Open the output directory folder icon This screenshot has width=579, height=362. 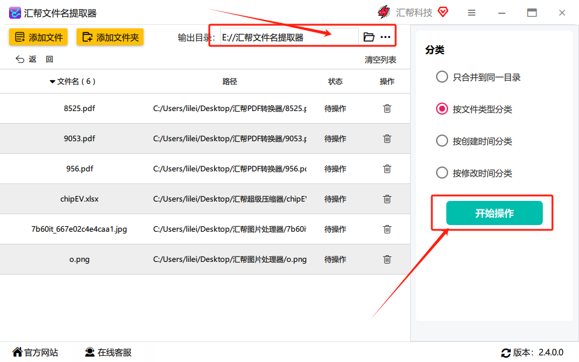pos(369,37)
